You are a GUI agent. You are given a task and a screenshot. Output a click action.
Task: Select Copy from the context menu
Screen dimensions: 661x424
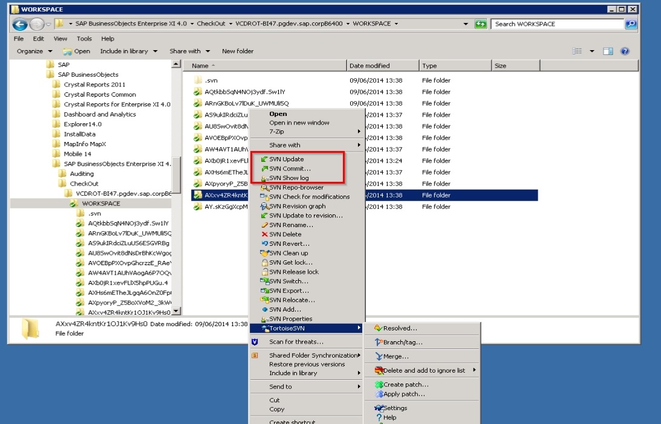[276, 410]
